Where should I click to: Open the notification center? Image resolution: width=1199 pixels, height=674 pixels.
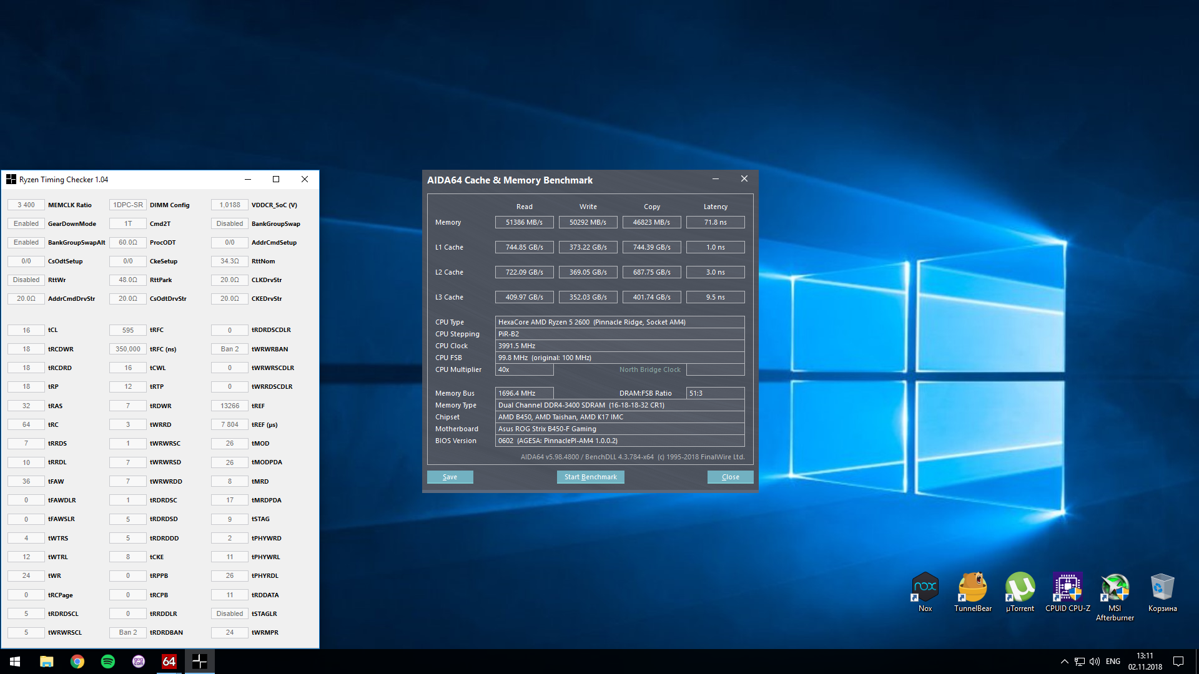[x=1178, y=662]
